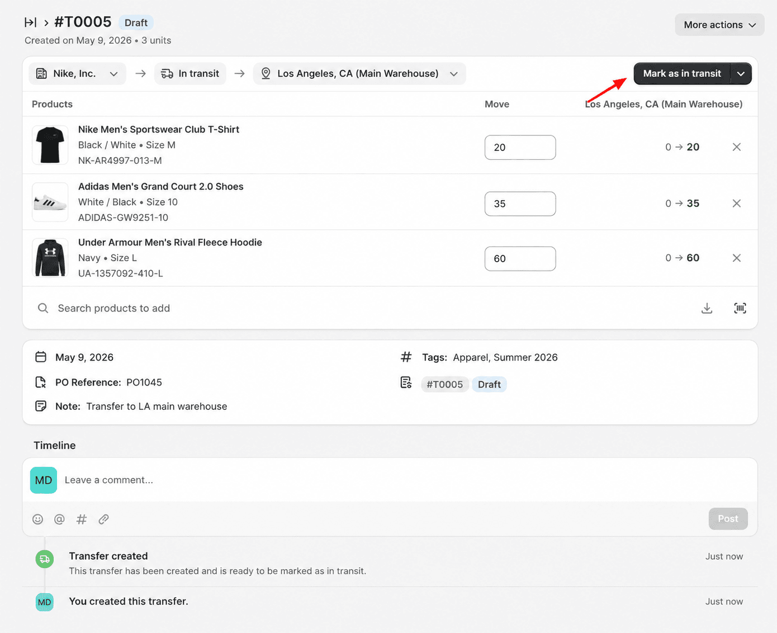The width and height of the screenshot is (777, 633).
Task: Remove the Under Armour hoodie row with X
Action: click(737, 258)
